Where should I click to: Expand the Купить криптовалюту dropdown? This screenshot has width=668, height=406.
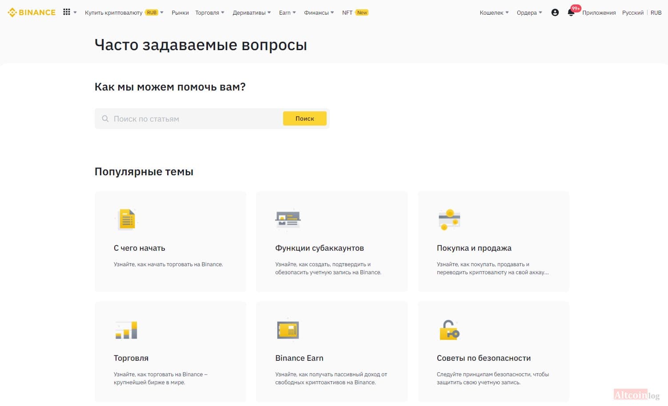pyautogui.click(x=124, y=12)
